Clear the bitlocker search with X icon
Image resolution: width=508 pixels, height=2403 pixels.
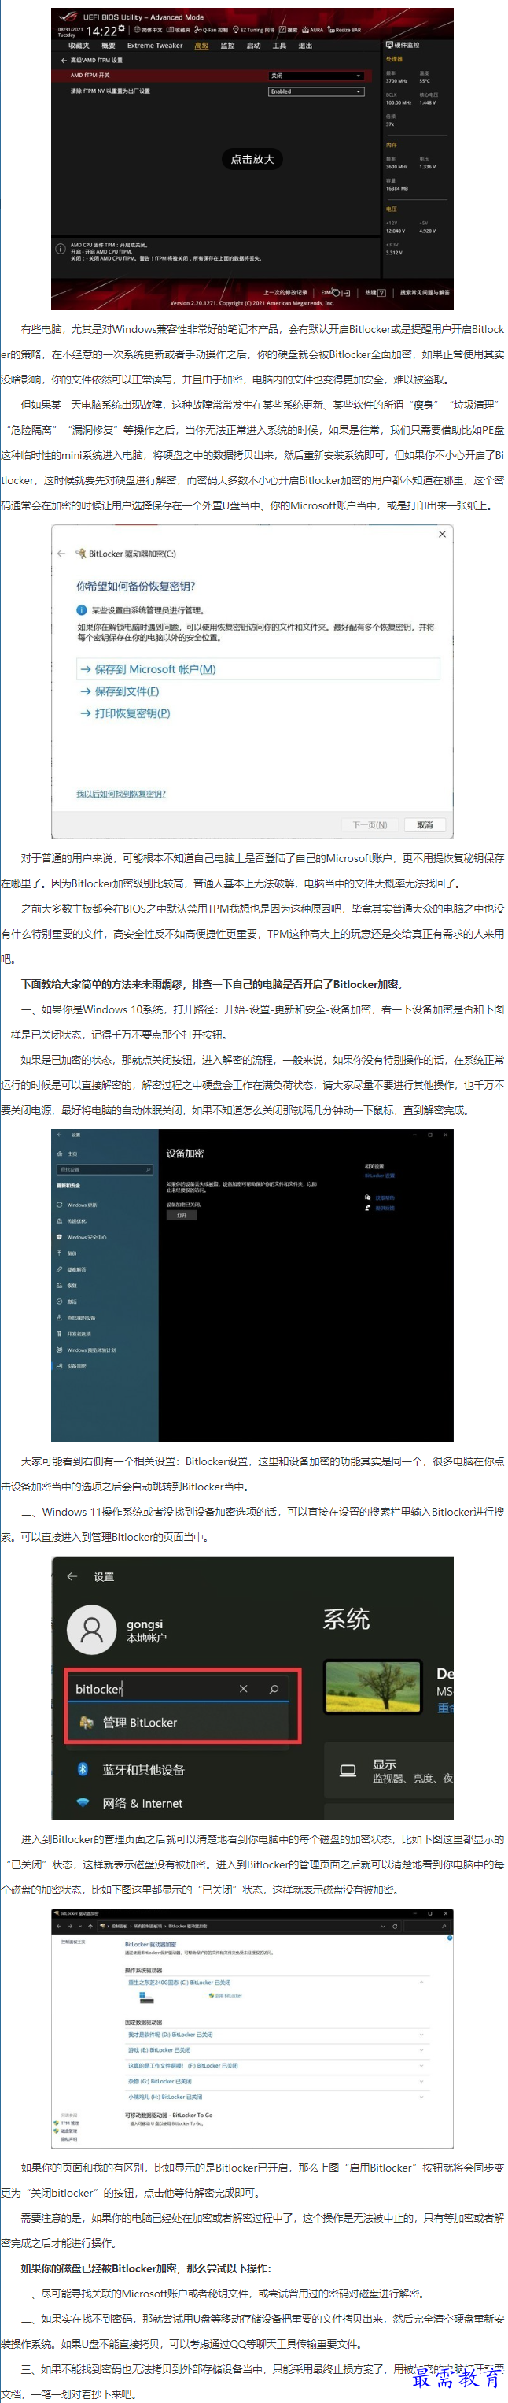click(243, 1688)
